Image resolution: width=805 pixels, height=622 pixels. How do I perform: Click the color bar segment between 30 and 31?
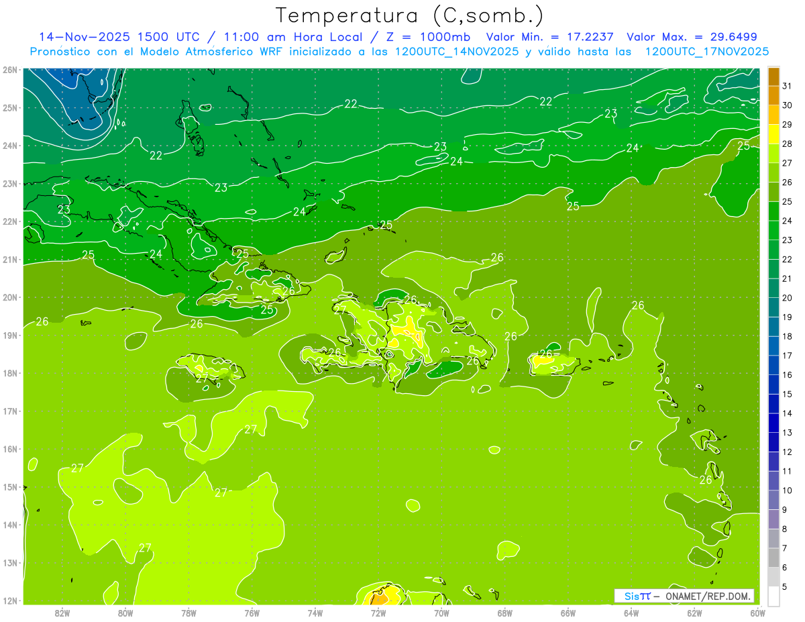(x=773, y=96)
